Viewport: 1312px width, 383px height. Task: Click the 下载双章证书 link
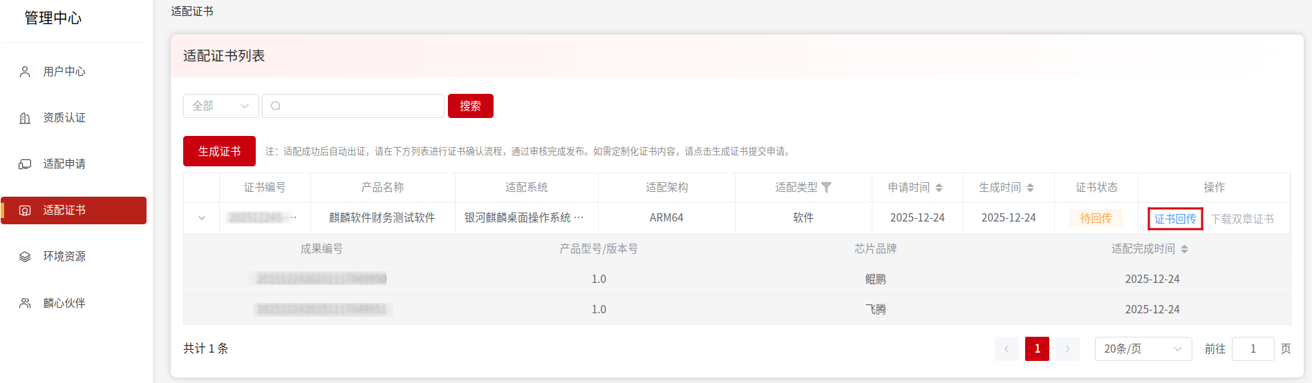pos(1241,219)
